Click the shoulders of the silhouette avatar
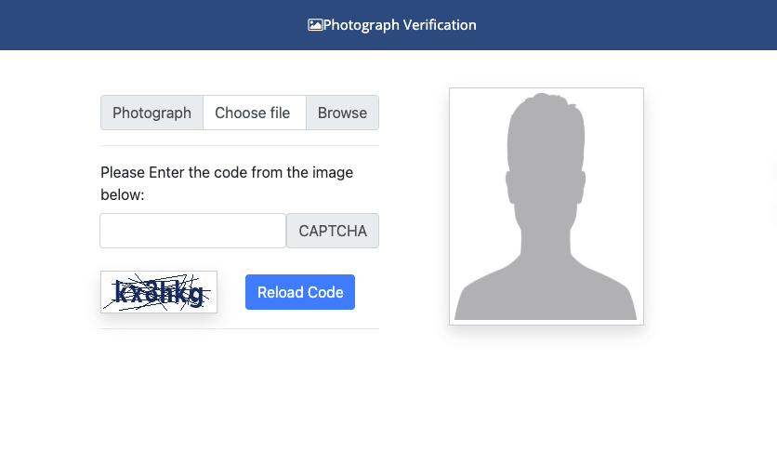777x466 pixels. [x=546, y=293]
